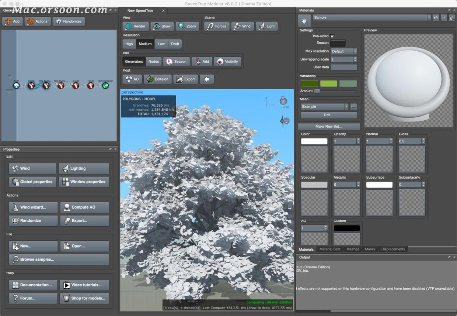Select the Draft resolution option
457x316 pixels.
[175, 44]
